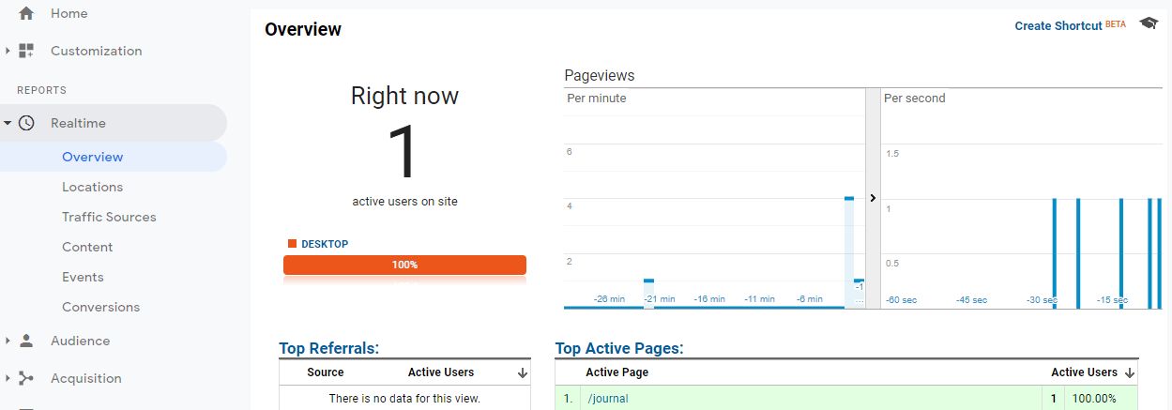Expand the Acquisition section arrow
Image resolution: width=1172 pixels, height=410 pixels.
(8, 378)
